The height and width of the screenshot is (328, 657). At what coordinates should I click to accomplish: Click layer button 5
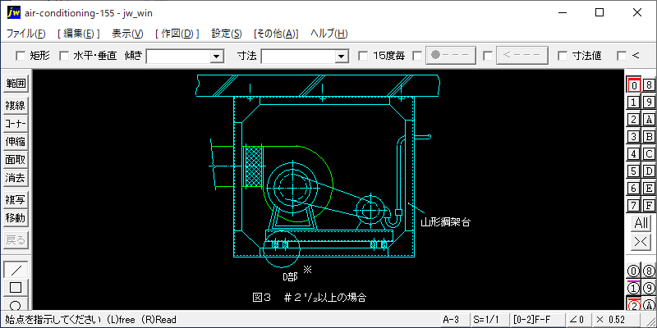click(x=633, y=171)
